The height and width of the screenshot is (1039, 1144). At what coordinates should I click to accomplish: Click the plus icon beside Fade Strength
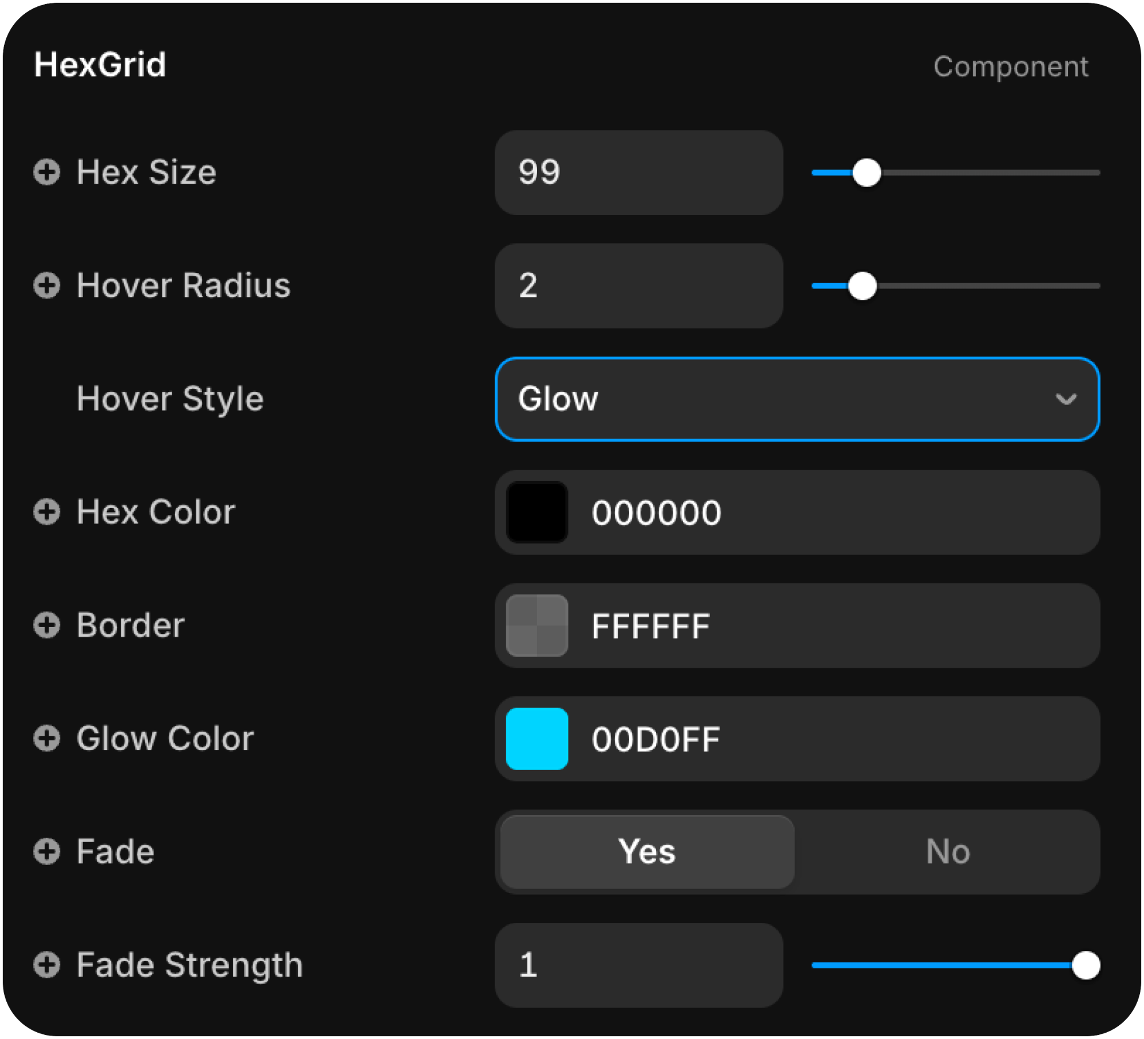point(46,965)
